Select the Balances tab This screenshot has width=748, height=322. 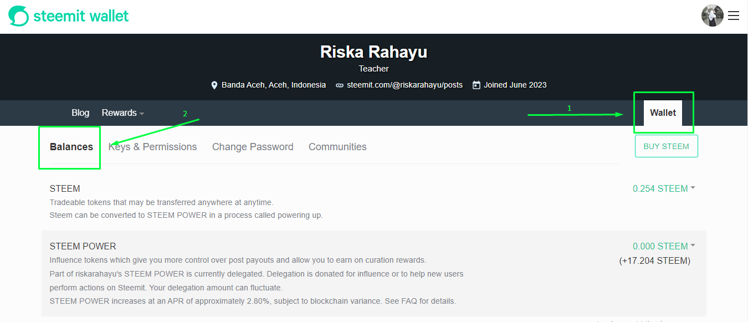click(71, 147)
